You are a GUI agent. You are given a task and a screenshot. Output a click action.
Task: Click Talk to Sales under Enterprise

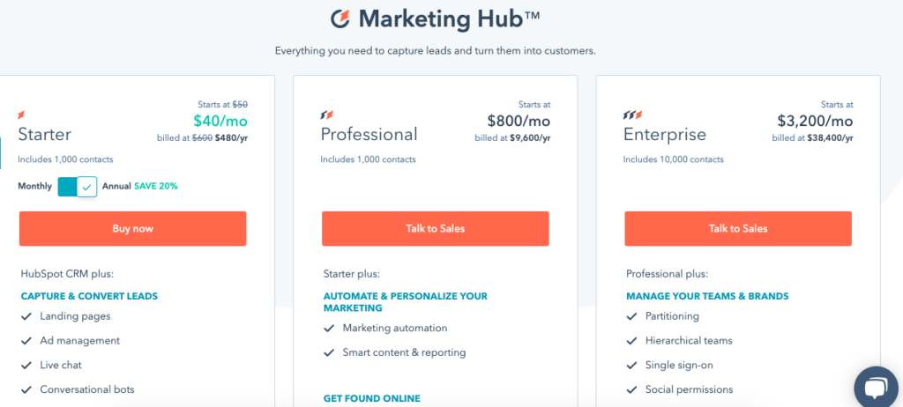[x=738, y=228]
